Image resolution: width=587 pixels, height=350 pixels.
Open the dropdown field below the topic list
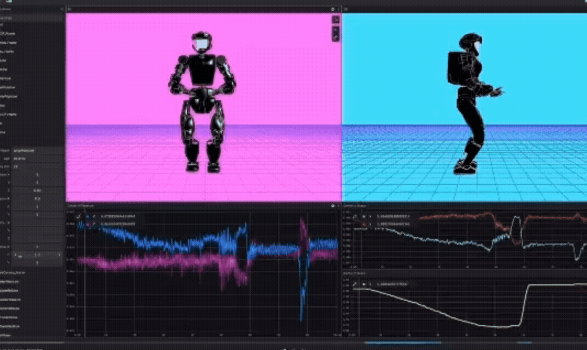pos(38,151)
